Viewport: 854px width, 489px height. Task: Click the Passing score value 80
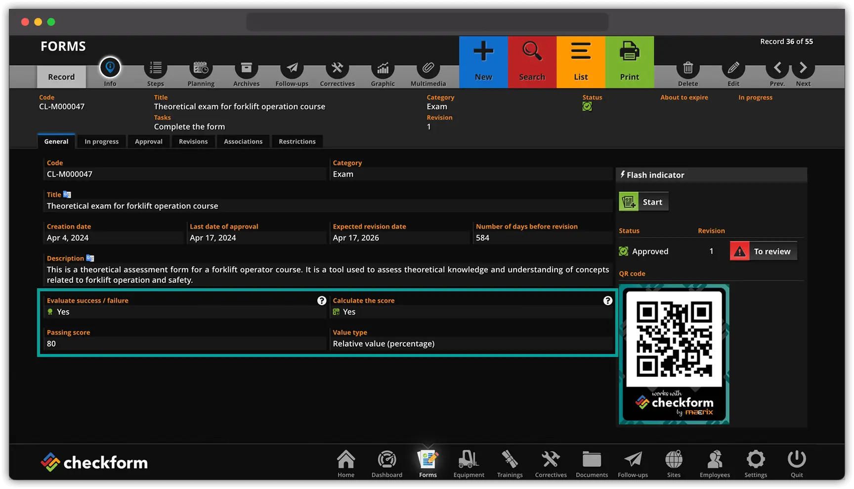tap(185, 344)
